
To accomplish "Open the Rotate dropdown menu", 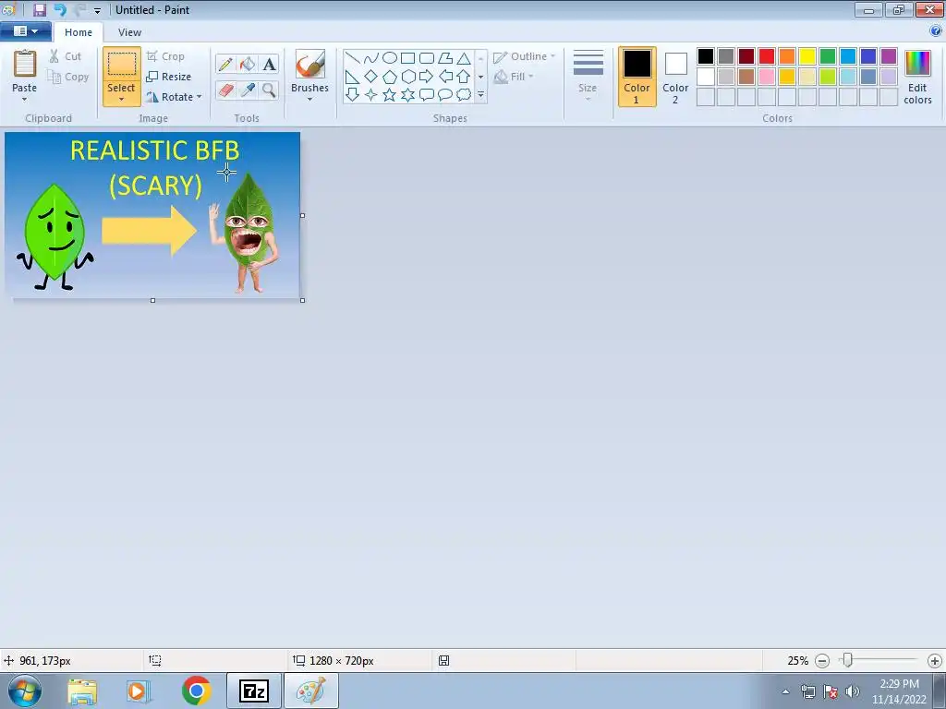I will (200, 96).
